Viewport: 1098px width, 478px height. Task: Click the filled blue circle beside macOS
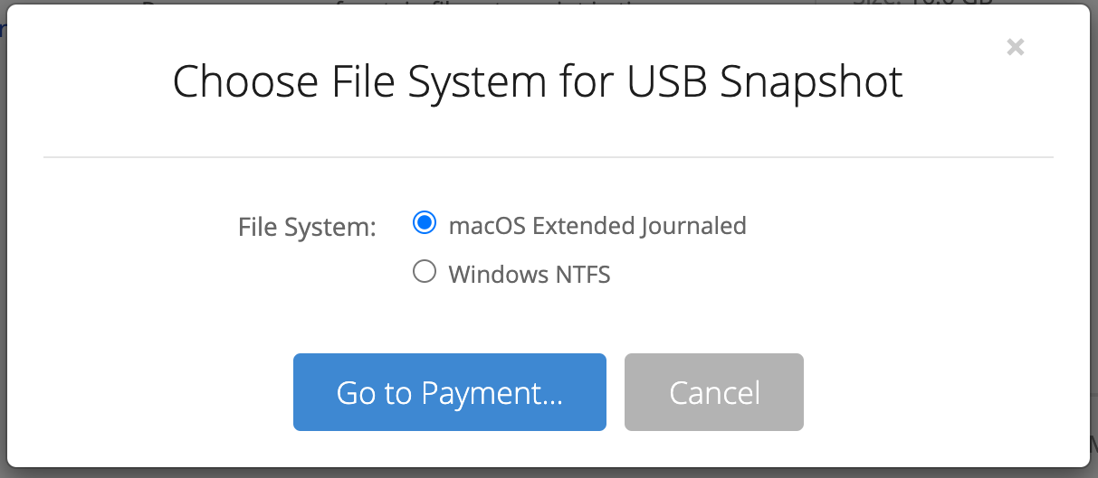pyautogui.click(x=425, y=223)
